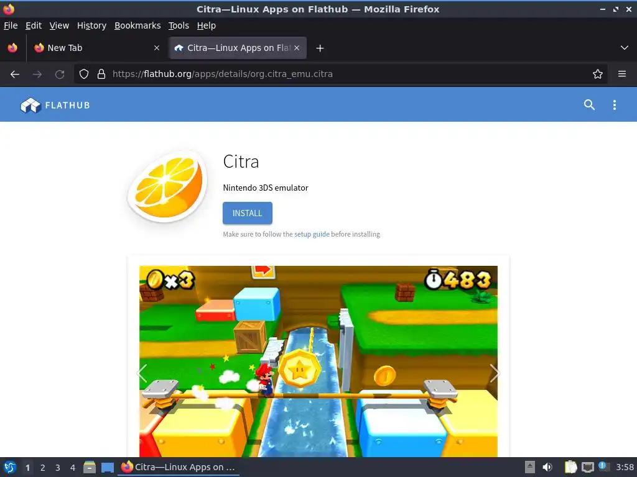Open the Bookmarks menu

coord(137,25)
